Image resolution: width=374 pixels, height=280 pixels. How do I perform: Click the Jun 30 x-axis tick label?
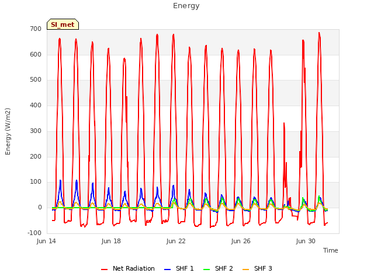tap(306, 241)
